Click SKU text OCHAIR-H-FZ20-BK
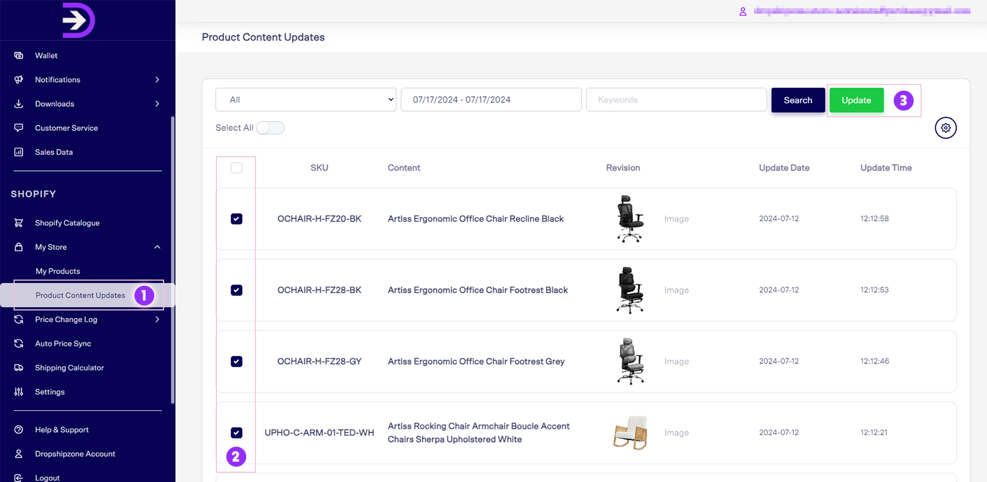This screenshot has width=987, height=482. pyautogui.click(x=320, y=218)
